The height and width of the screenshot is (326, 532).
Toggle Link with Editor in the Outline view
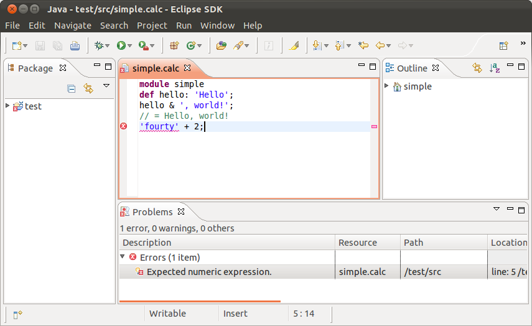[x=477, y=68]
